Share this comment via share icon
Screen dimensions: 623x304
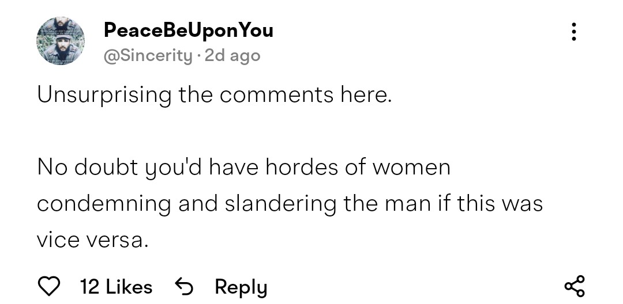[x=574, y=286]
